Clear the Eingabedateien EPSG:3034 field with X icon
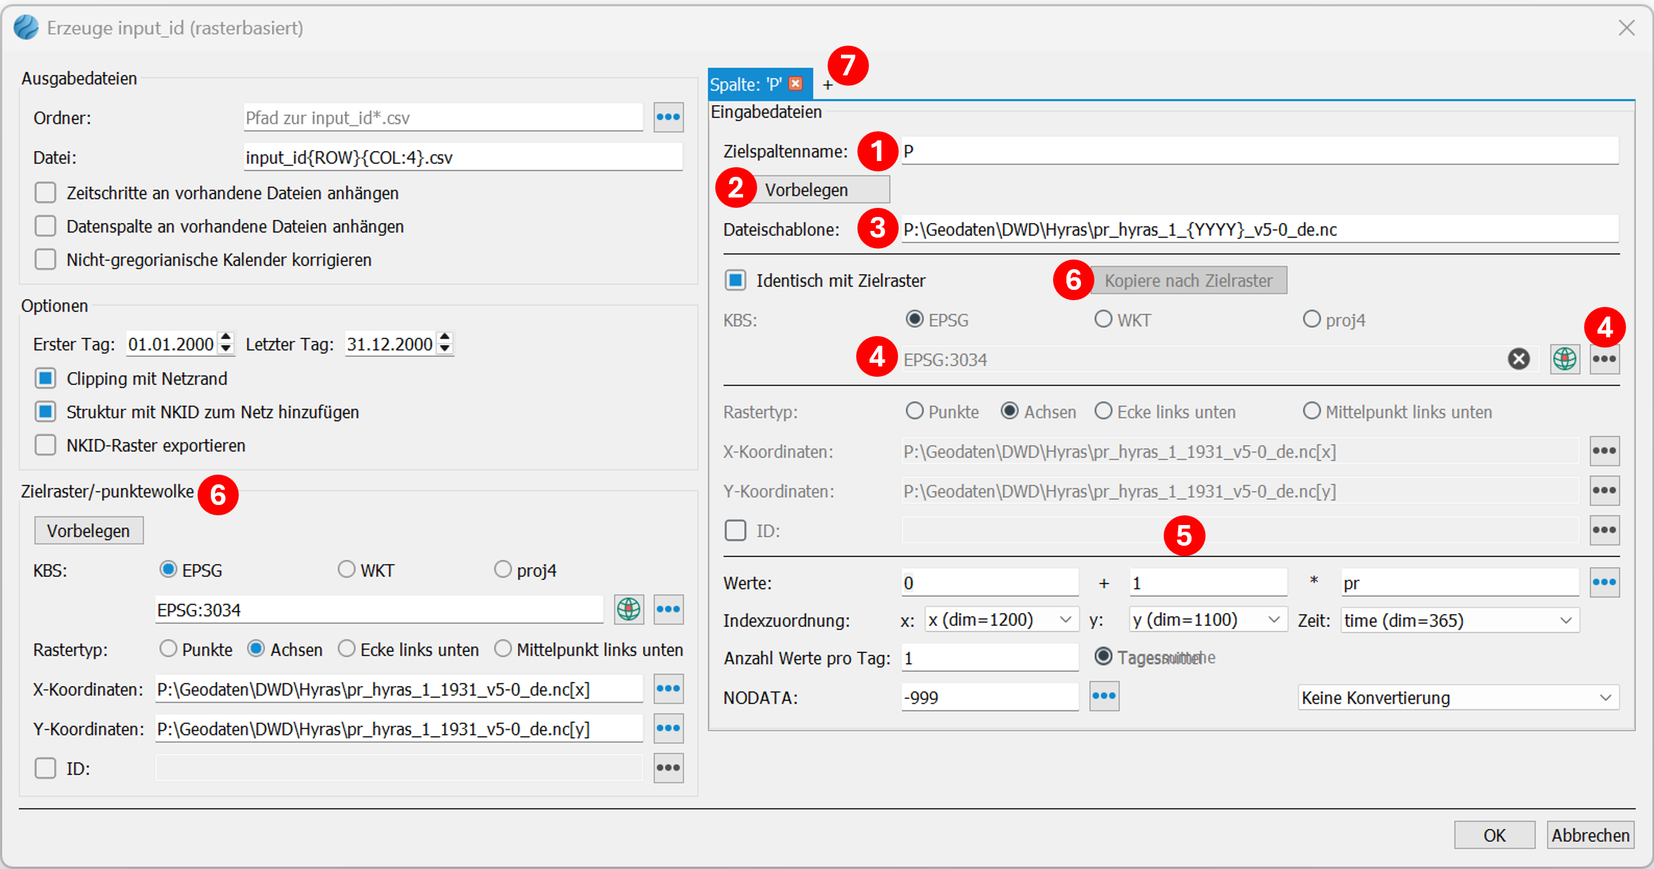 (1518, 359)
